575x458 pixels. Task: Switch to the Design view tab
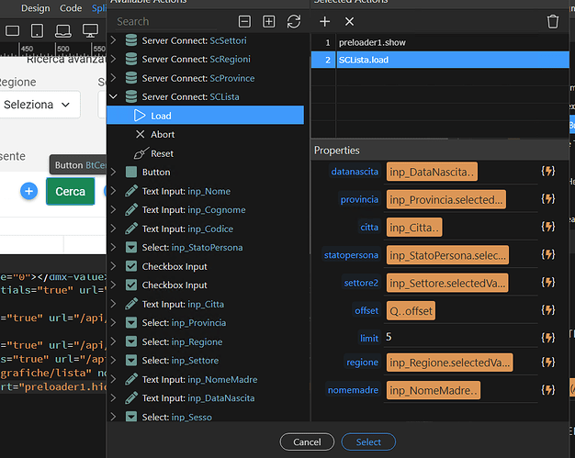(x=35, y=8)
